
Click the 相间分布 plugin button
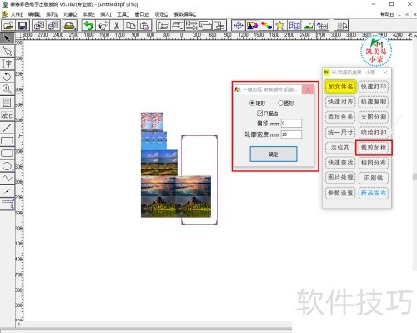374,163
